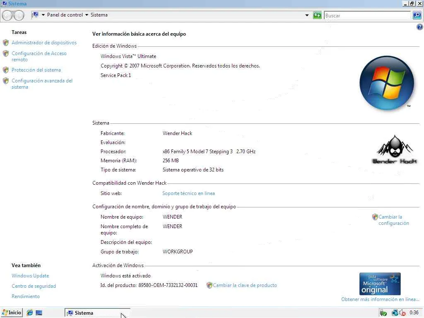Click product ID 89580-OEM-7332132-00031

[168, 285]
